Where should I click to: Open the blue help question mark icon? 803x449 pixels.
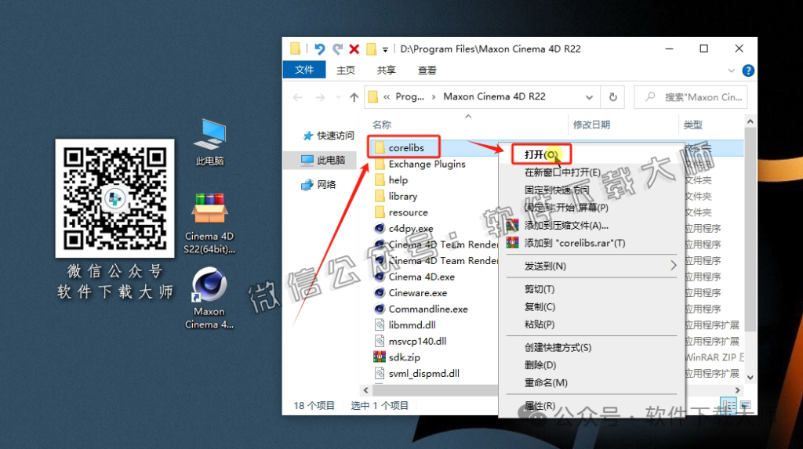tap(747, 71)
